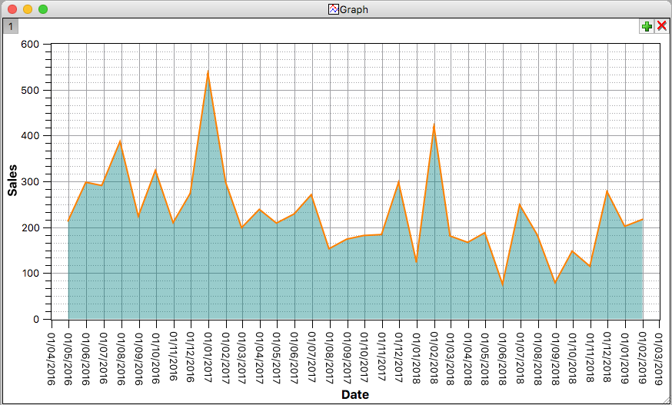This screenshot has height=405, width=672.
Task: Click the Date x-axis title
Action: point(354,395)
